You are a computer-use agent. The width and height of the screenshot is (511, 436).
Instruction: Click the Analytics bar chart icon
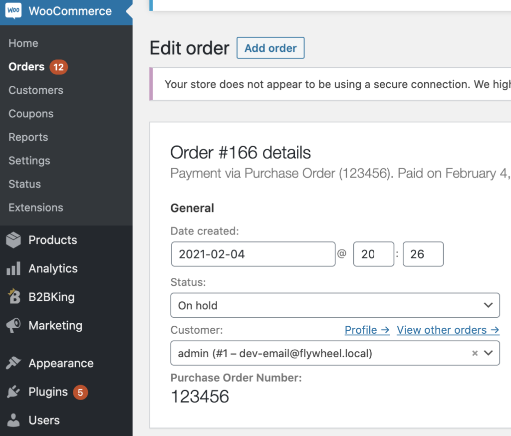click(13, 268)
